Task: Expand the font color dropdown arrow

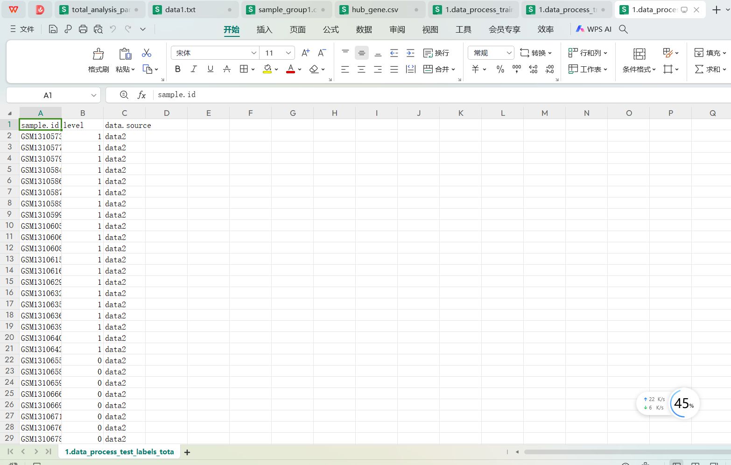Action: coord(300,70)
